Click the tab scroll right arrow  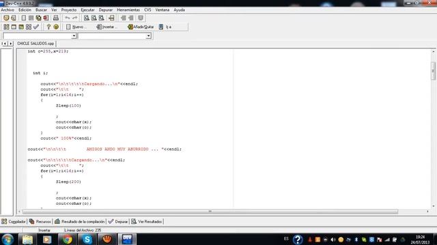point(11,44)
